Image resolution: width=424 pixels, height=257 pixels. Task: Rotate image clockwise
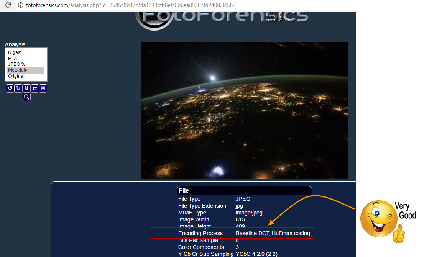[x=18, y=88]
